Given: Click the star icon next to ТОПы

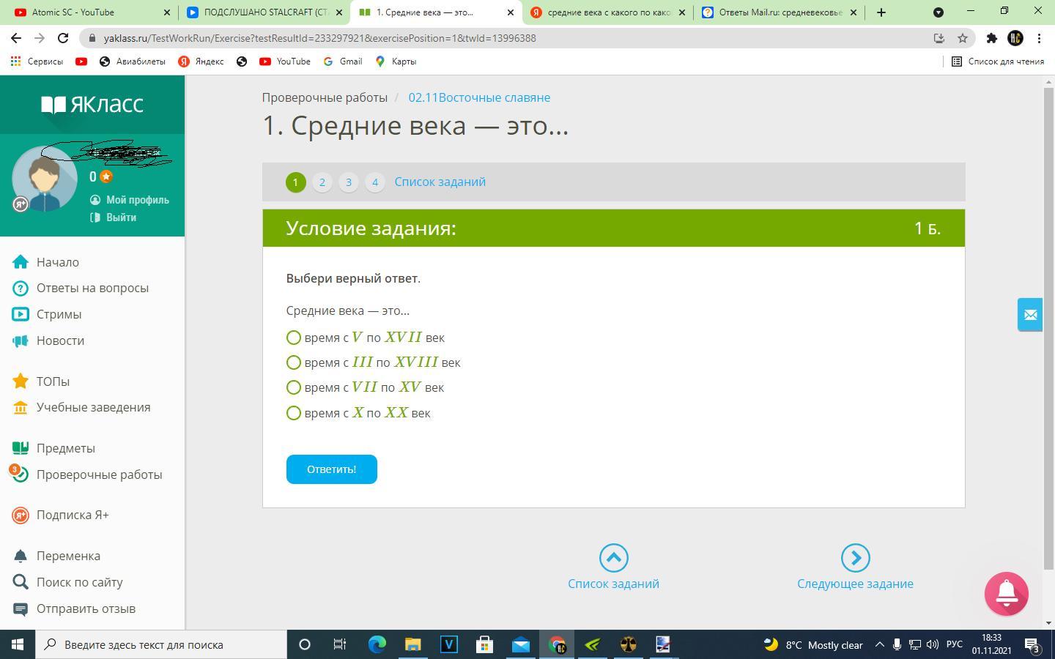Looking at the screenshot, I should pyautogui.click(x=21, y=381).
